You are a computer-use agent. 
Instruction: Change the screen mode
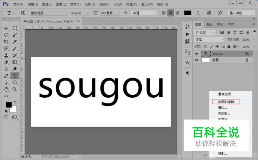15,117
